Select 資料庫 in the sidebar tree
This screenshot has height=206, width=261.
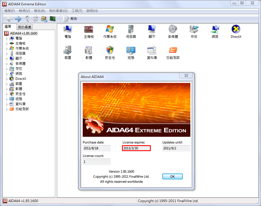click(x=20, y=104)
